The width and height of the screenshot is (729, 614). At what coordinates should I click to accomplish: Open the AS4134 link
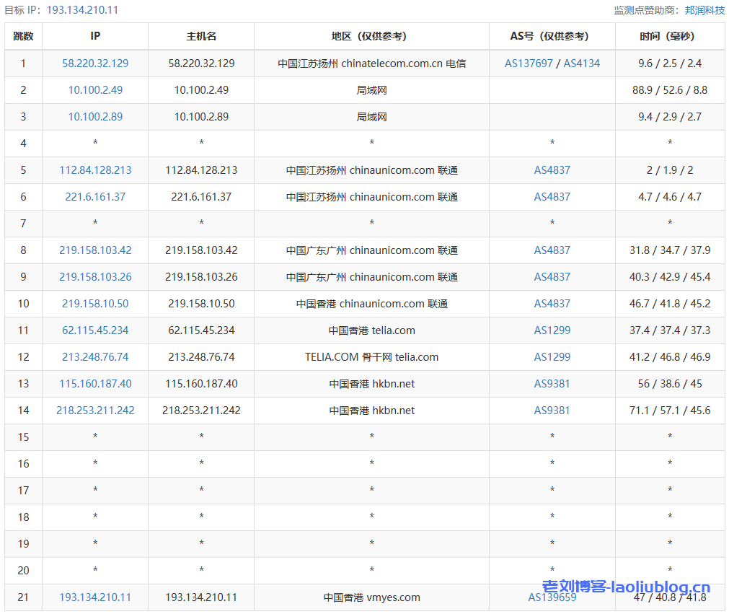tap(581, 63)
